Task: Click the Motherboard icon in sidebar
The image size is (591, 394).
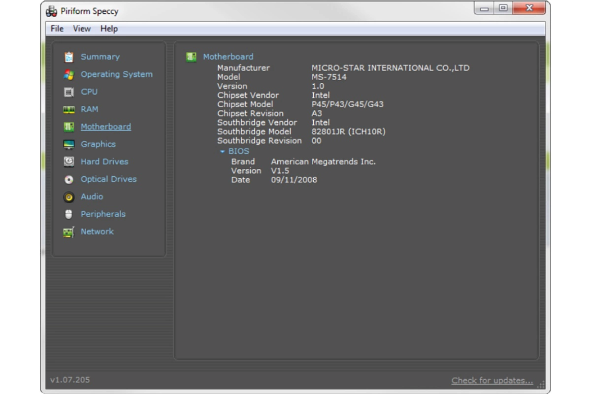Action: (69, 127)
